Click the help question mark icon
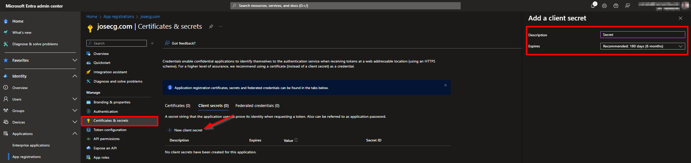Screen dimensions: 691x163 tap(616, 6)
